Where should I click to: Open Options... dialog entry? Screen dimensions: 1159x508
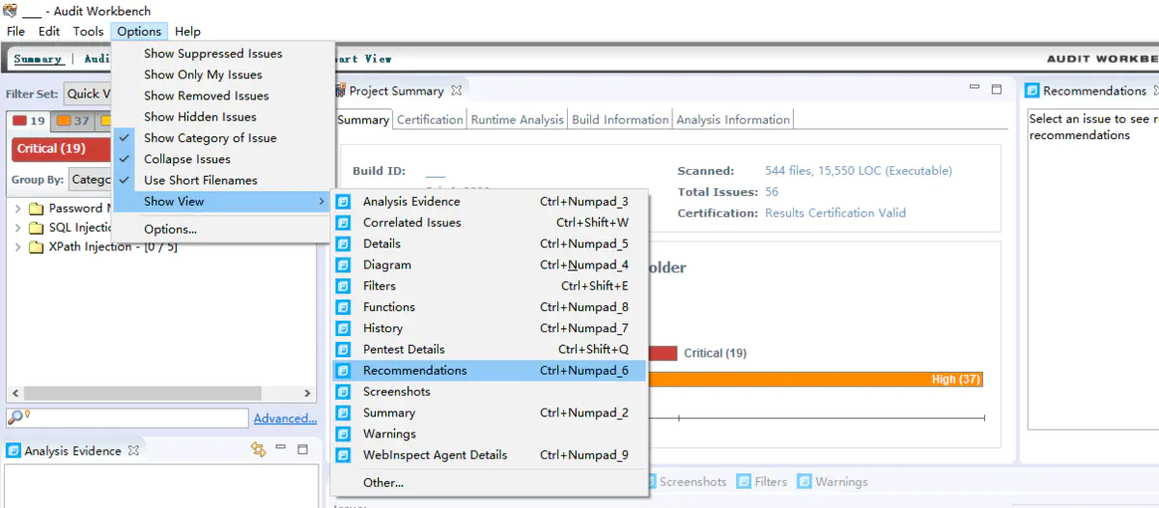223,230
